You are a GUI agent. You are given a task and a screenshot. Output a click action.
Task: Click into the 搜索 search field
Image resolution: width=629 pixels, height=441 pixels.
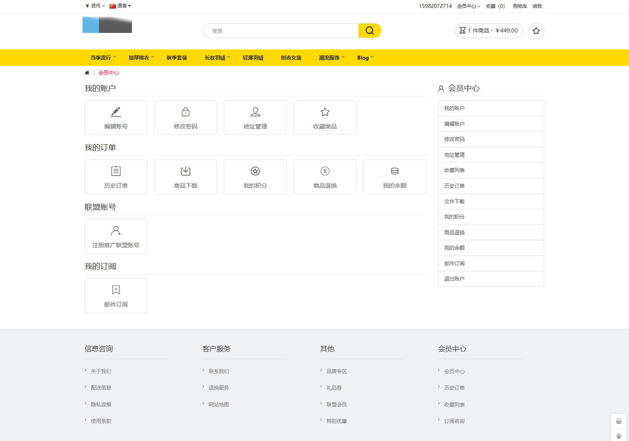click(x=280, y=31)
